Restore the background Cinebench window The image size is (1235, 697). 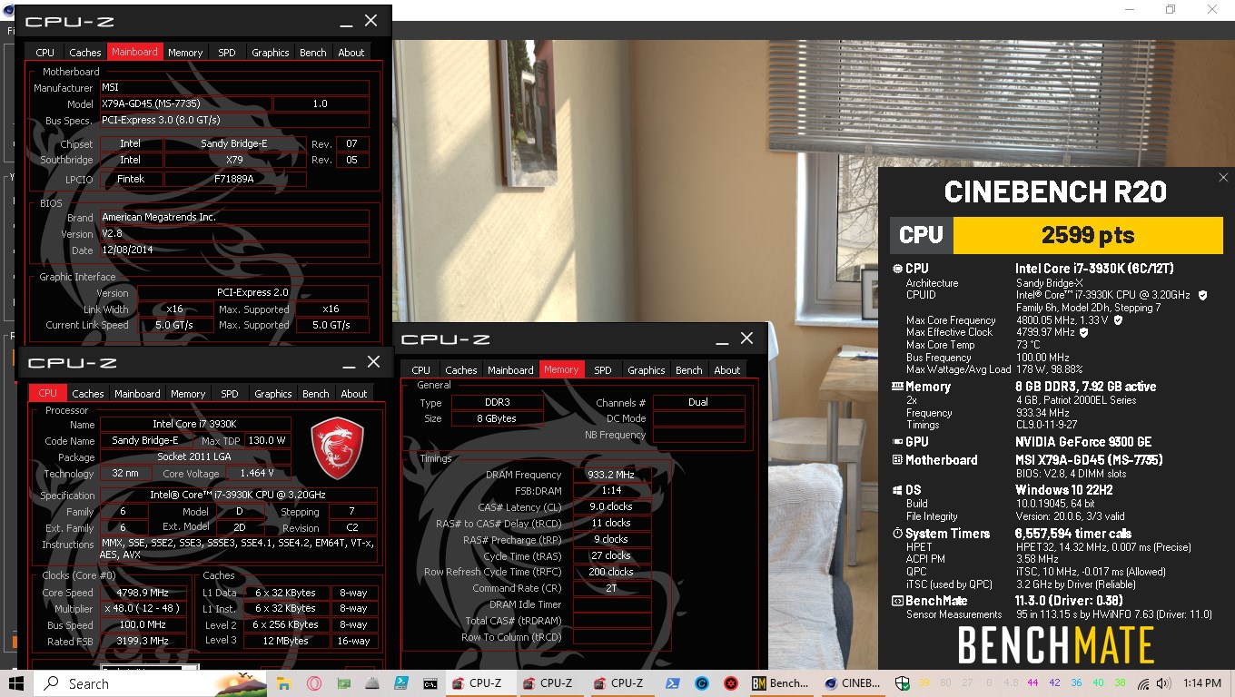[1171, 10]
